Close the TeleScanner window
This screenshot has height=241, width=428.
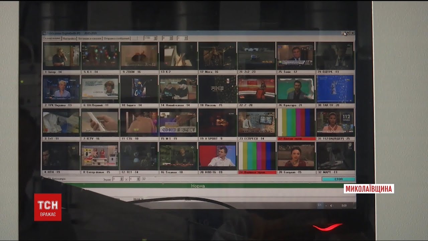click(352, 33)
